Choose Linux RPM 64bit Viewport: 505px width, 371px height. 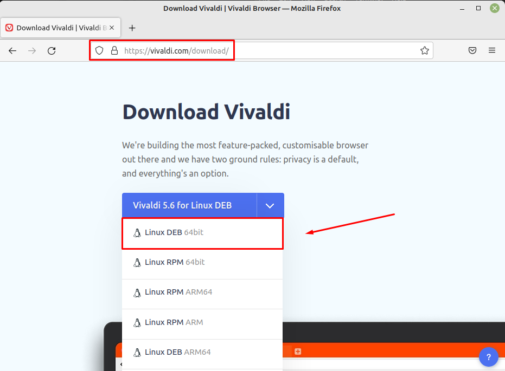202,263
